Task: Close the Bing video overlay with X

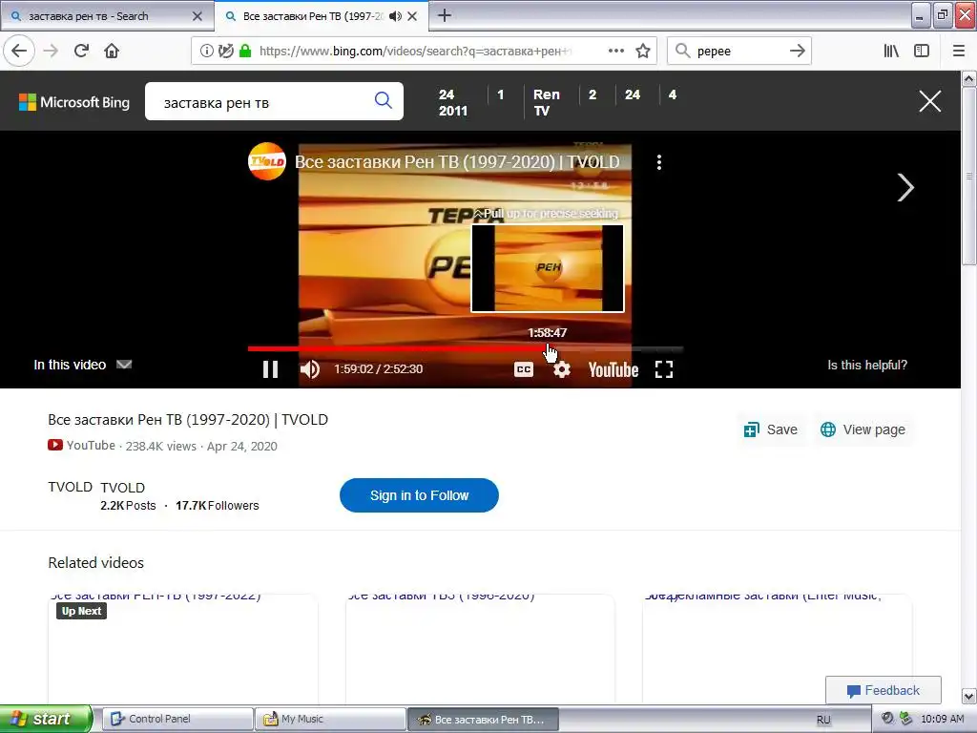Action: [929, 101]
